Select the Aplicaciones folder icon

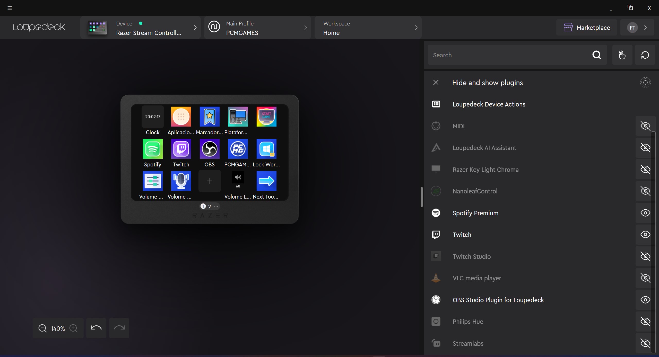pyautogui.click(x=181, y=117)
